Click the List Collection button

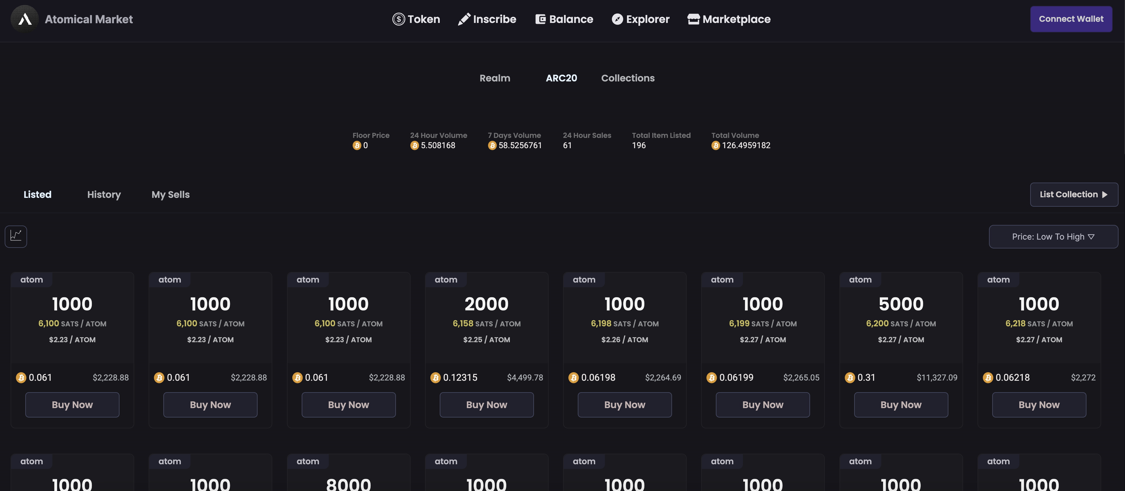click(x=1074, y=194)
